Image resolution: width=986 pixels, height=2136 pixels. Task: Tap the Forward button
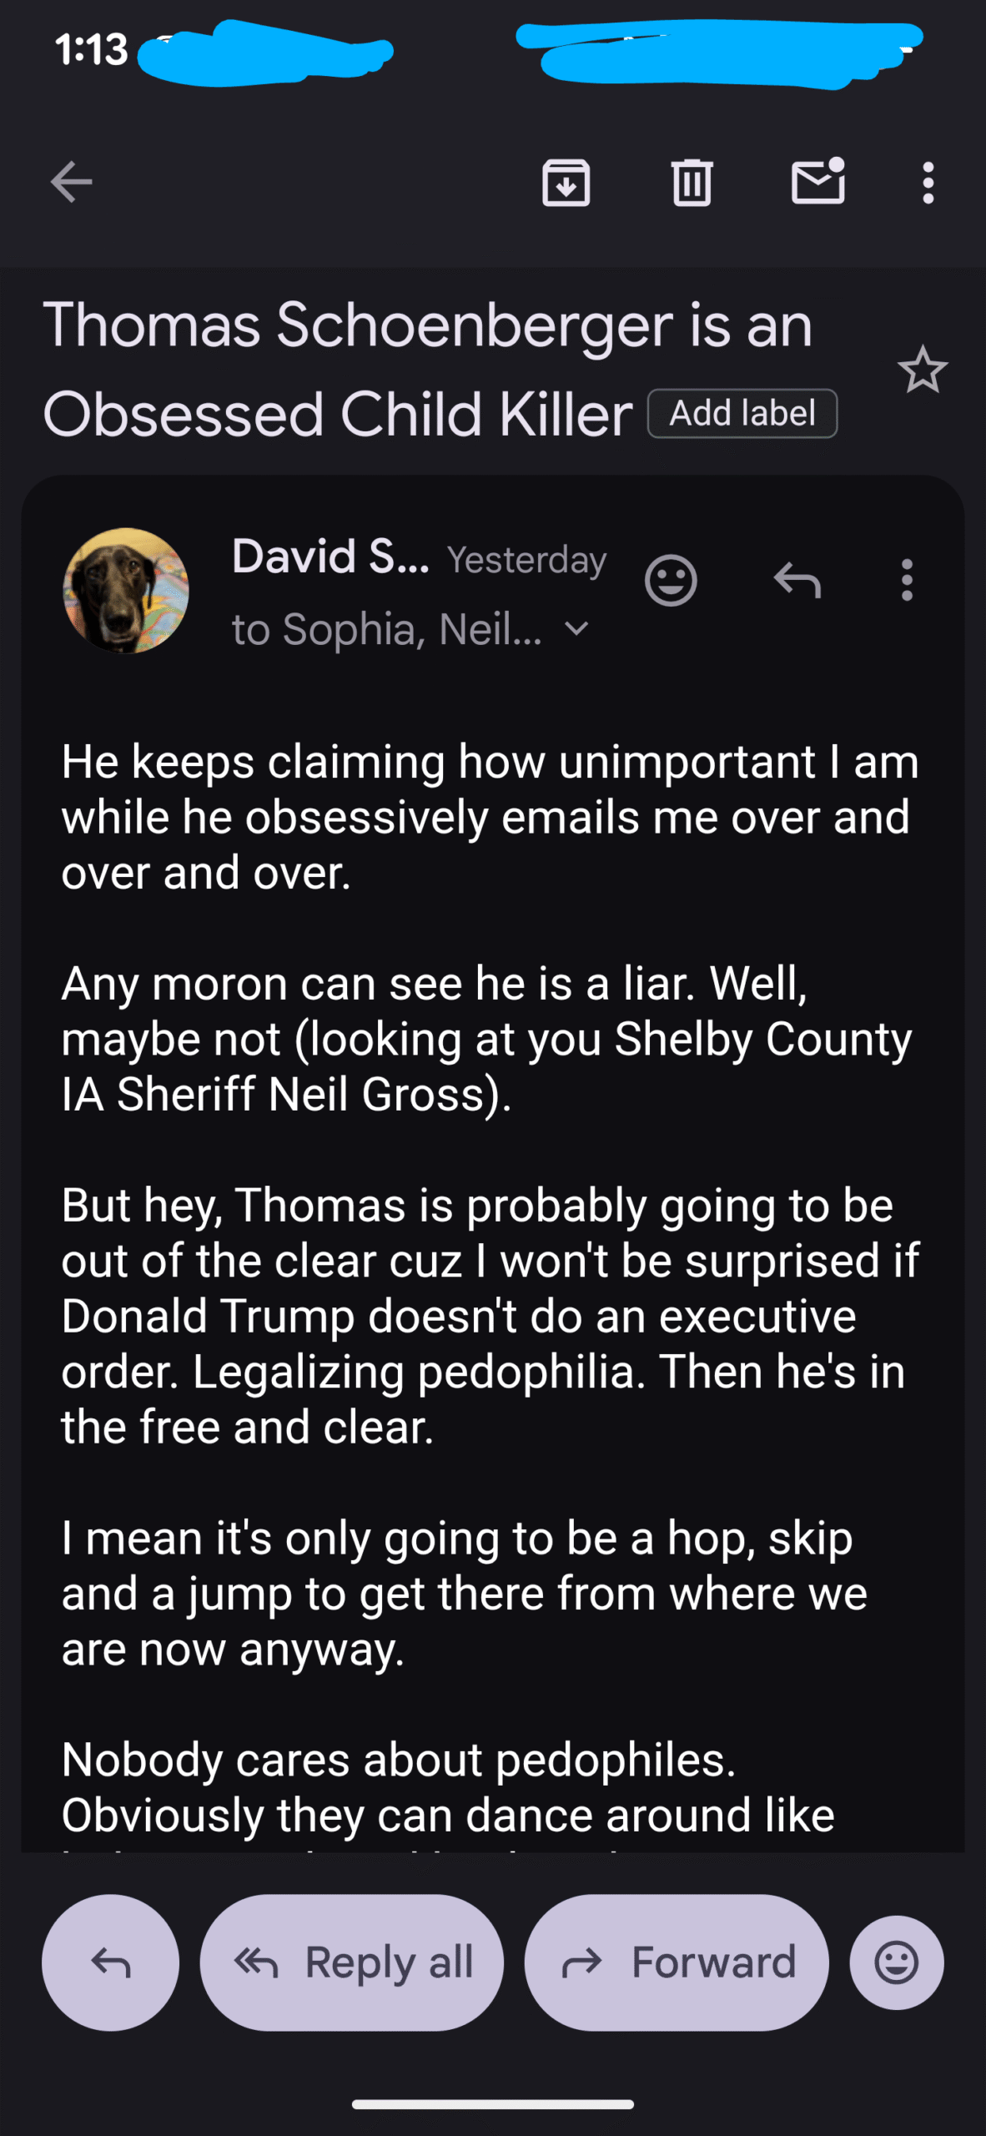tap(677, 1962)
